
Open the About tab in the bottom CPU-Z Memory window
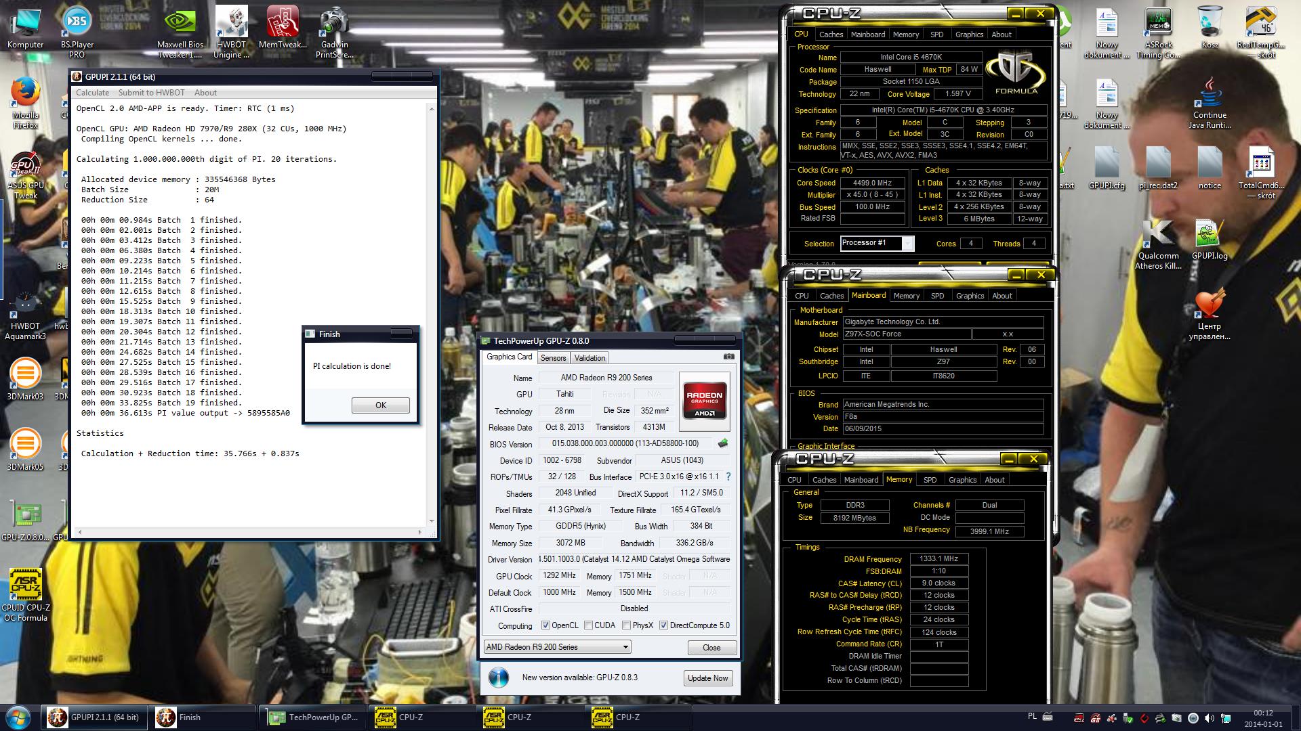[x=995, y=480]
